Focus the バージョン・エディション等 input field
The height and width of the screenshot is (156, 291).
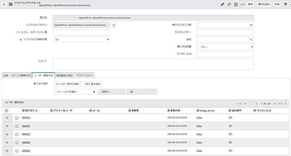pyautogui.click(x=81, y=32)
